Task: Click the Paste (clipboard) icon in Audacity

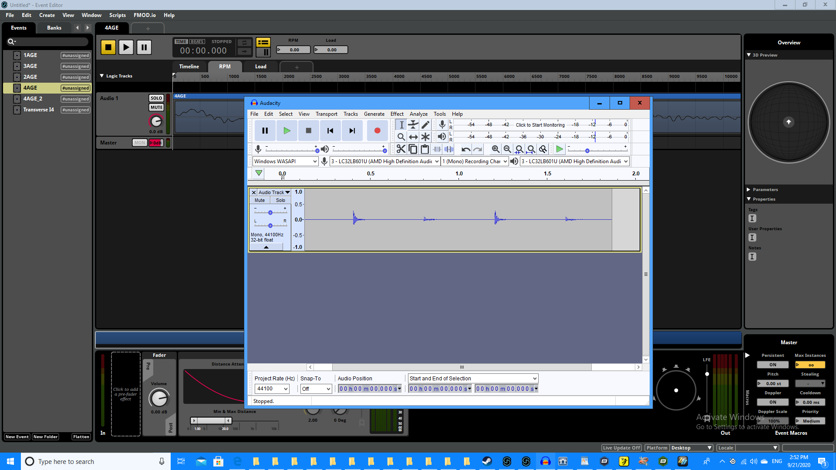Action: pyautogui.click(x=425, y=149)
